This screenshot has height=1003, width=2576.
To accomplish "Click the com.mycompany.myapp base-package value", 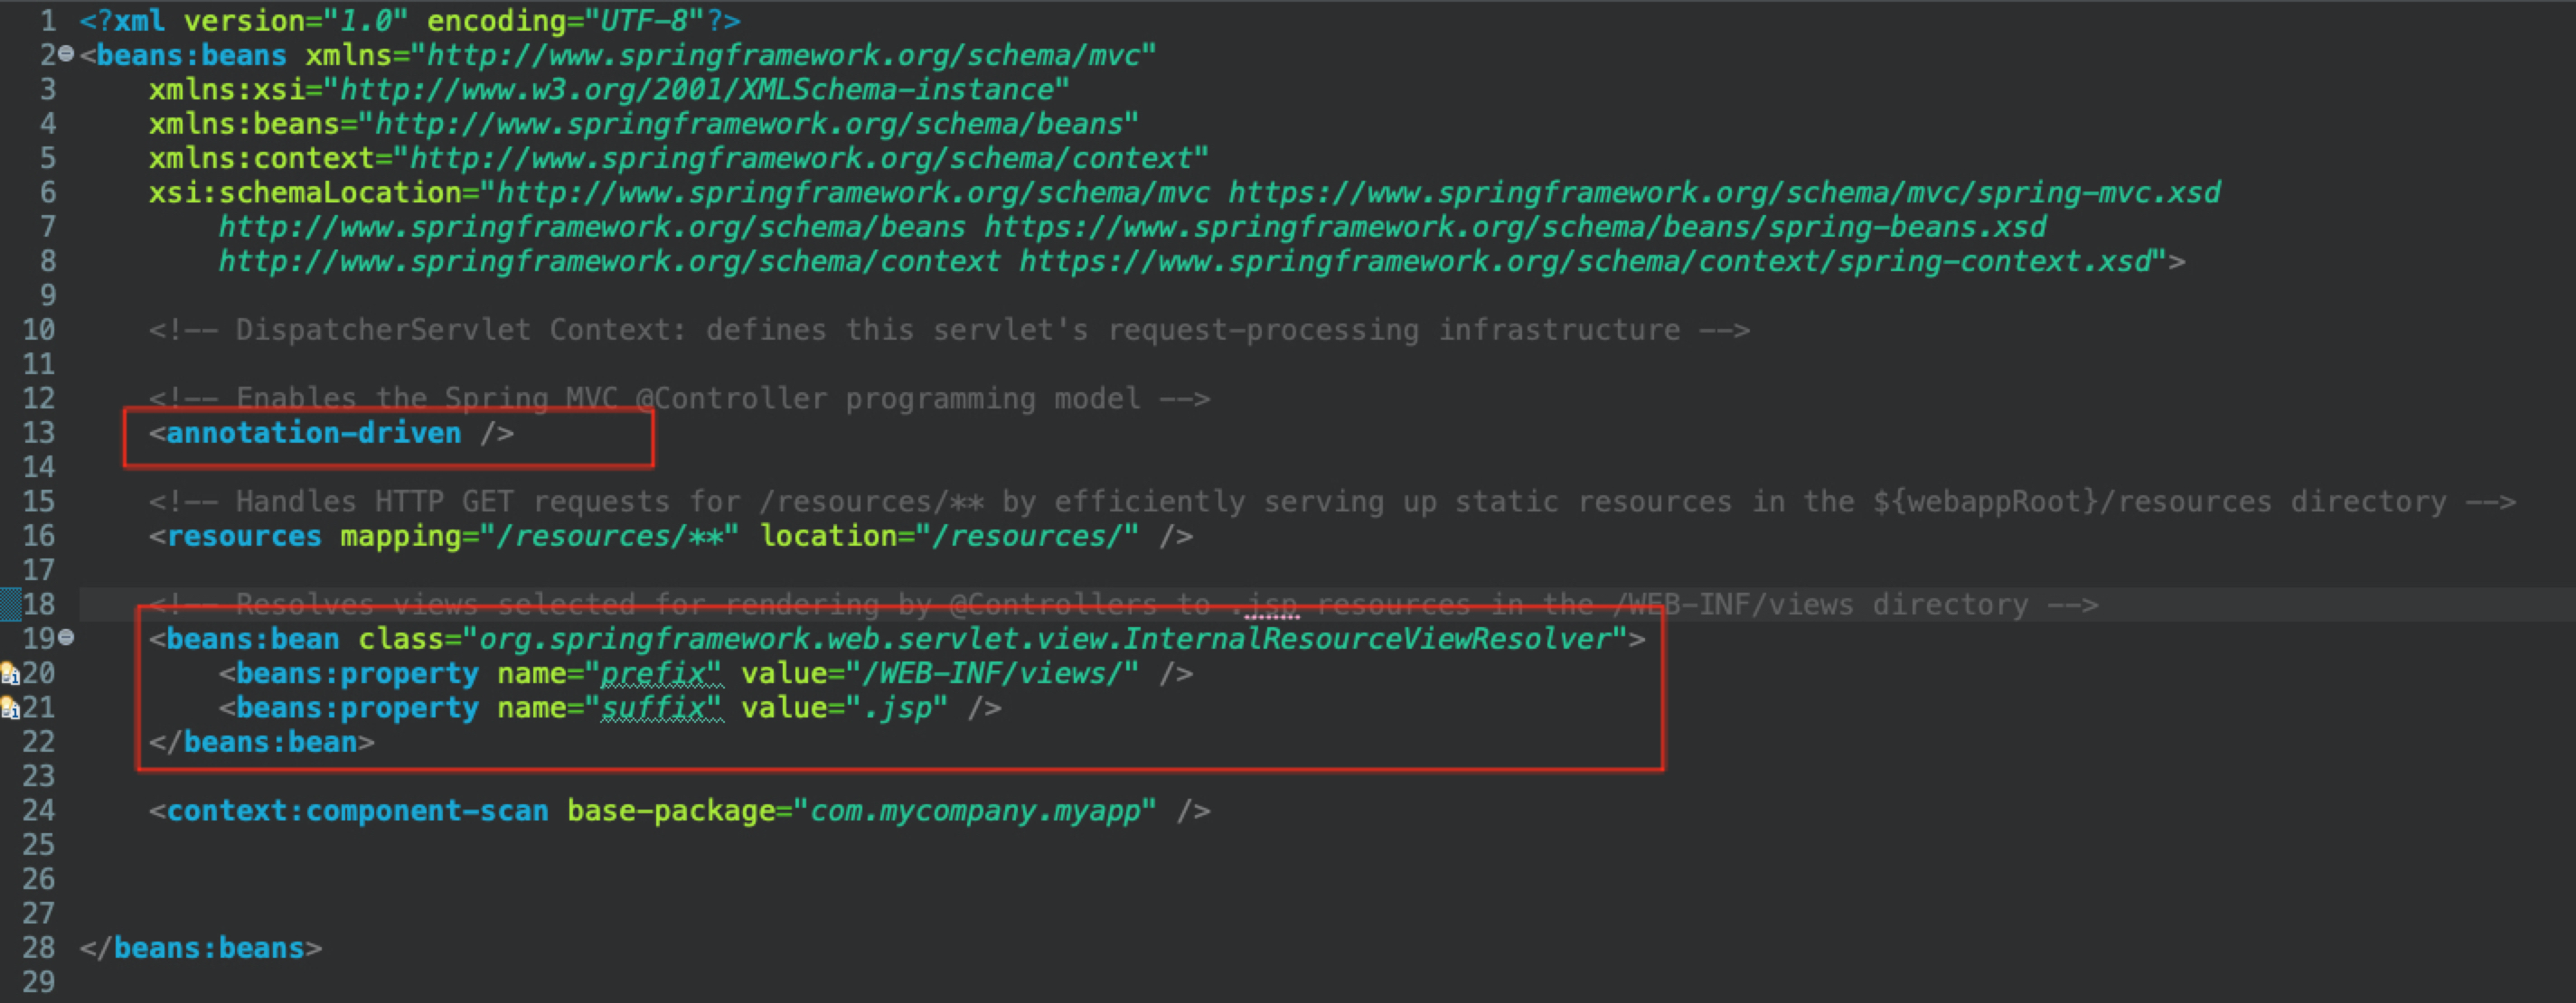I will [974, 810].
